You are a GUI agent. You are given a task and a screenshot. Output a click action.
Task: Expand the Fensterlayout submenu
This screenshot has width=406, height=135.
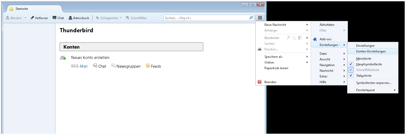(x=373, y=90)
